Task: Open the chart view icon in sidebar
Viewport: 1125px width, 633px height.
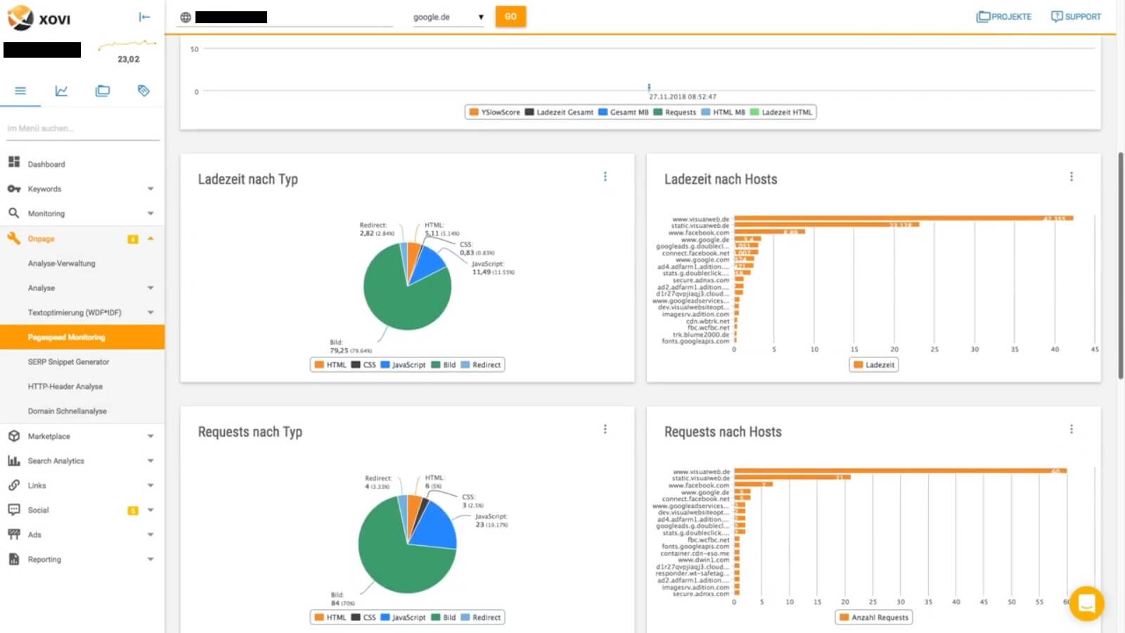Action: click(x=61, y=91)
